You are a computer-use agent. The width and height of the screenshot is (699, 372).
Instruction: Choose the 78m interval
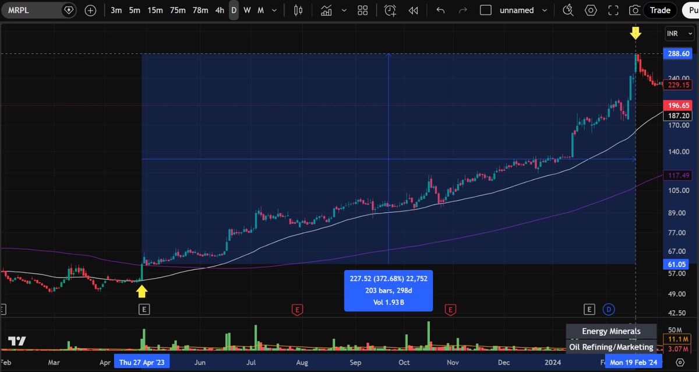pos(200,10)
